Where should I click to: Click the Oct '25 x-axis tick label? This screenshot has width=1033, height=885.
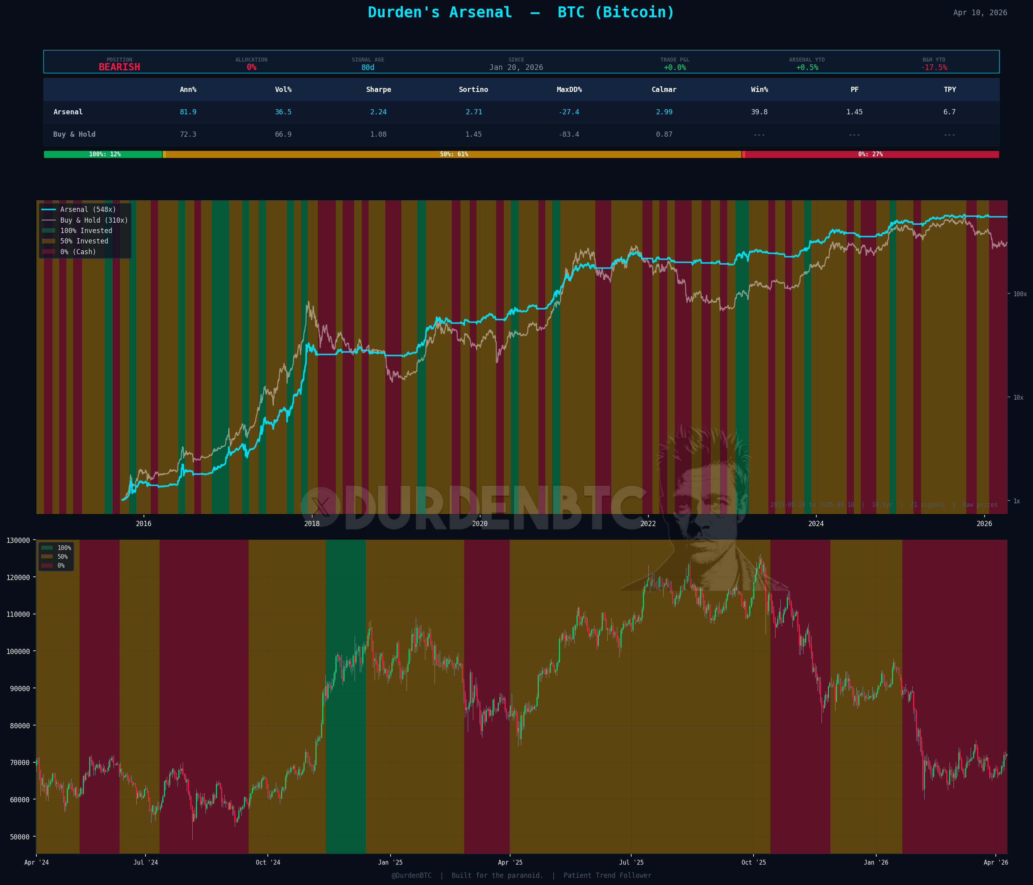pyautogui.click(x=753, y=863)
